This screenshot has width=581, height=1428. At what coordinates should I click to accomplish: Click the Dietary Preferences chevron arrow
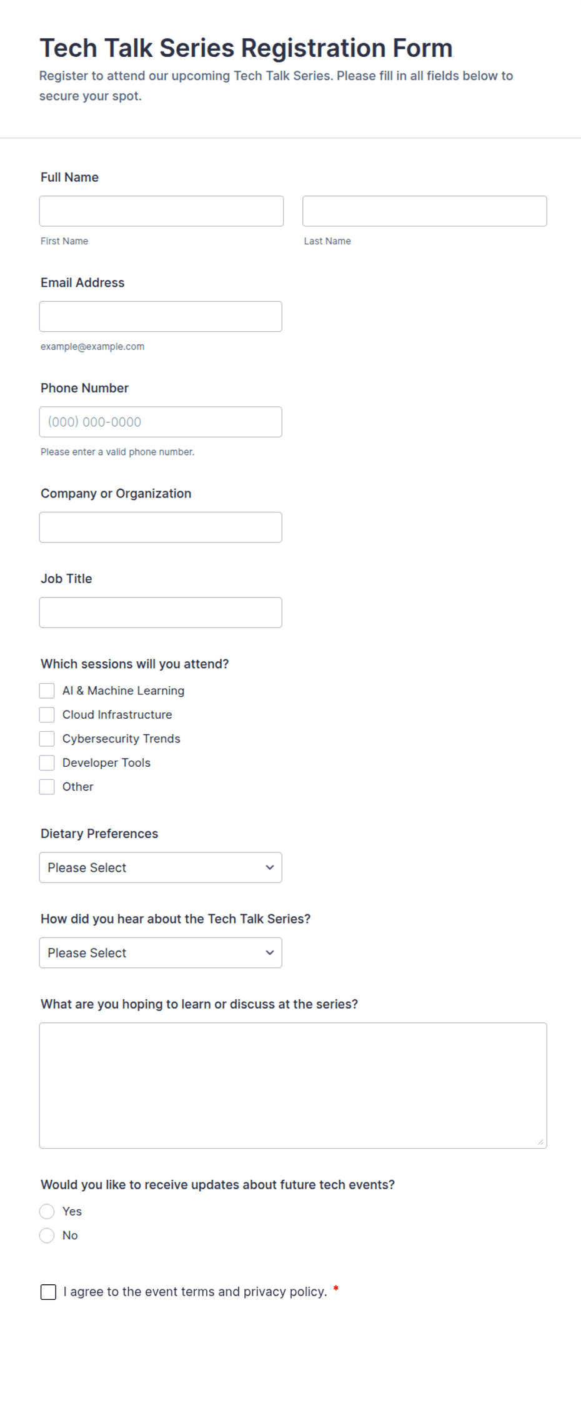(x=270, y=867)
